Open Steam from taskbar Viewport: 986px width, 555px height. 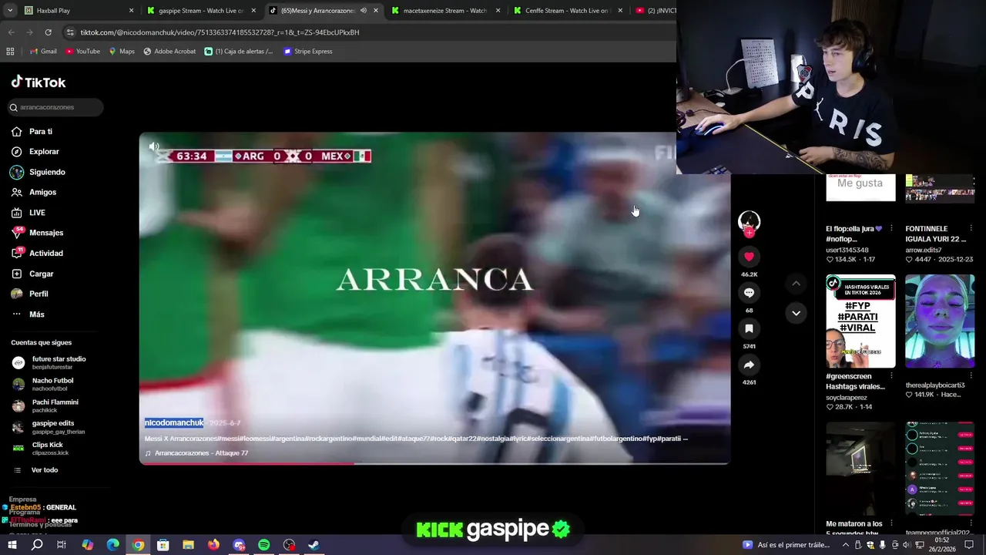314,545
